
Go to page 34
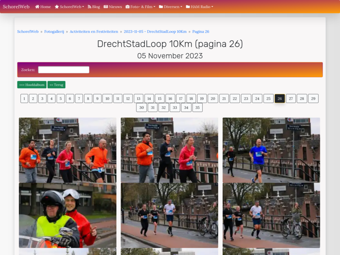point(186,108)
